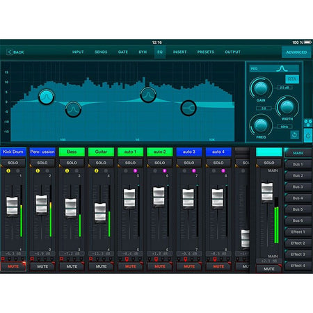Viewport: 313px width, 313px height.
Task: Open the OUTPUT tab
Action: pyautogui.click(x=232, y=52)
